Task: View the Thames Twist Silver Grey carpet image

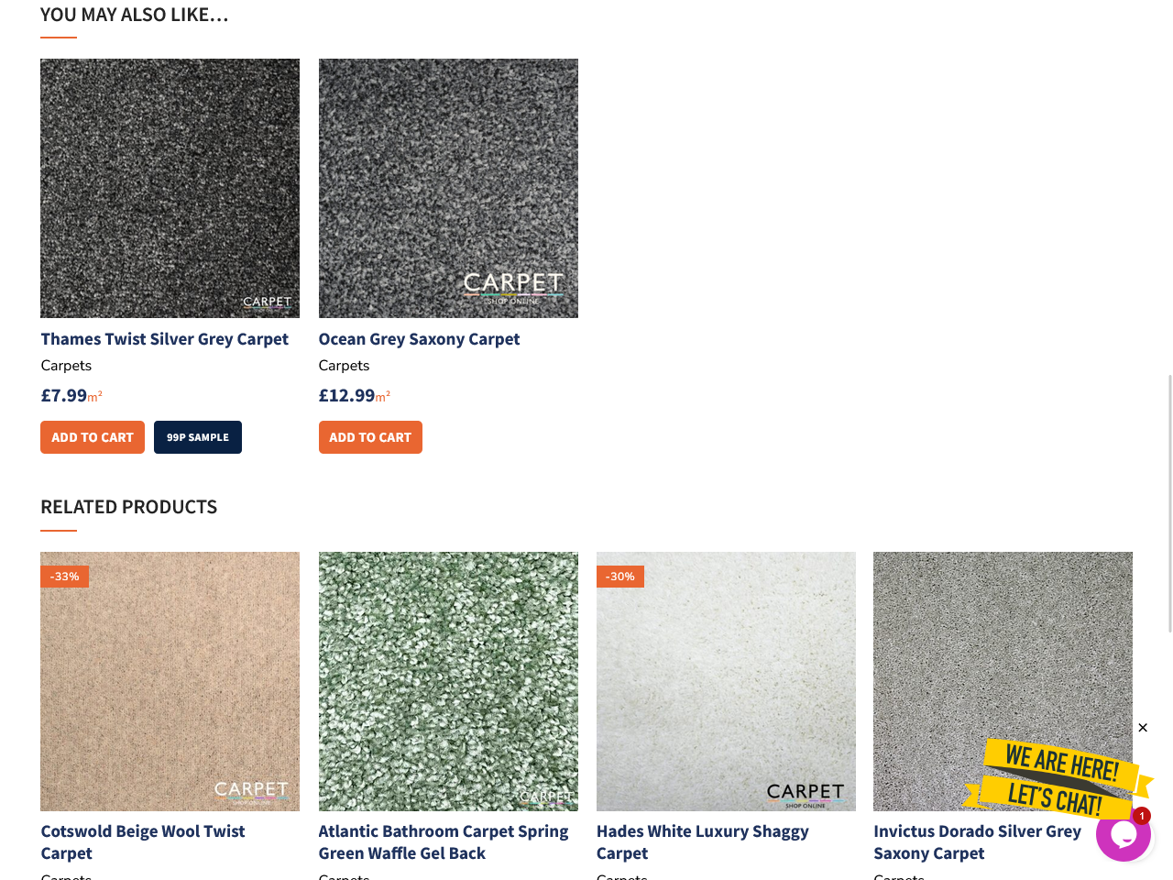Action: pyautogui.click(x=170, y=188)
